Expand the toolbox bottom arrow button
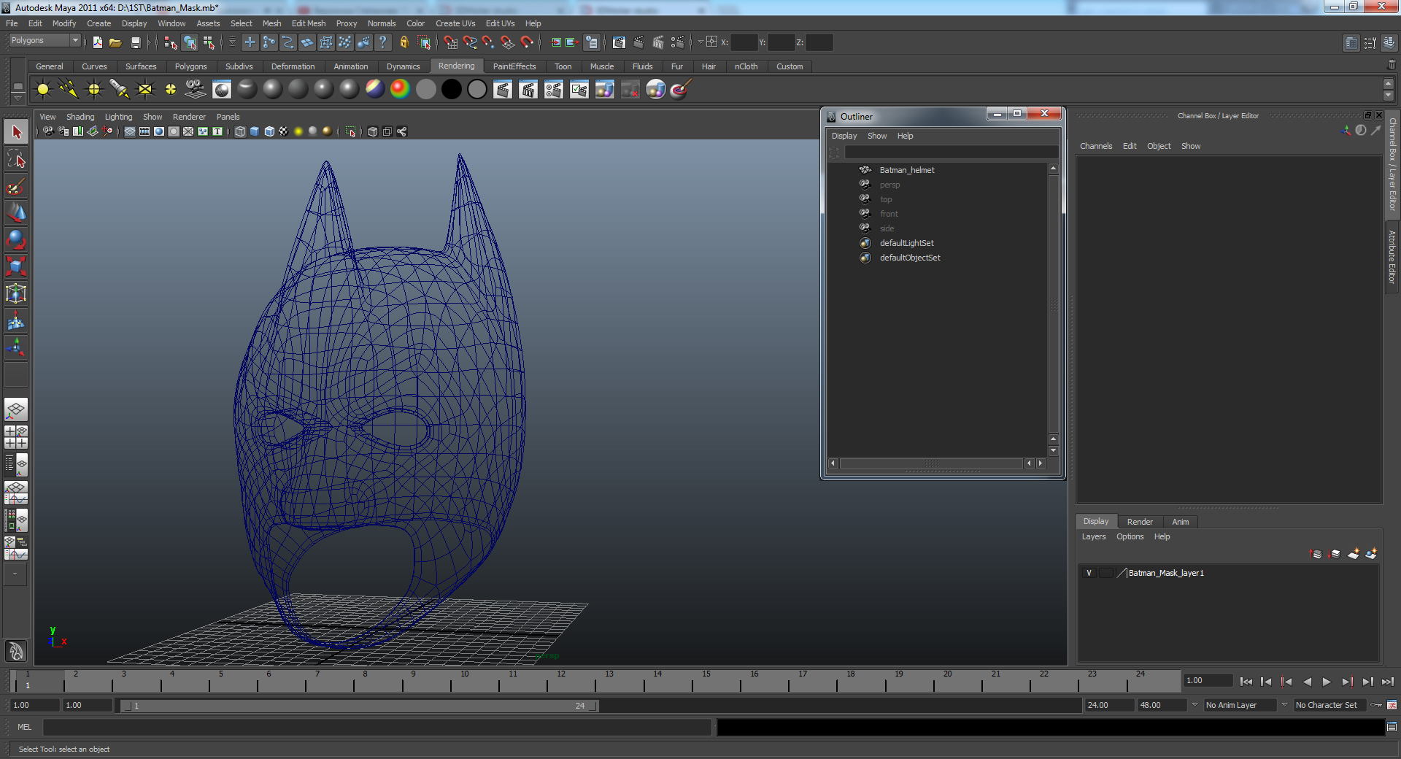Image resolution: width=1401 pixels, height=759 pixels. pyautogui.click(x=15, y=574)
